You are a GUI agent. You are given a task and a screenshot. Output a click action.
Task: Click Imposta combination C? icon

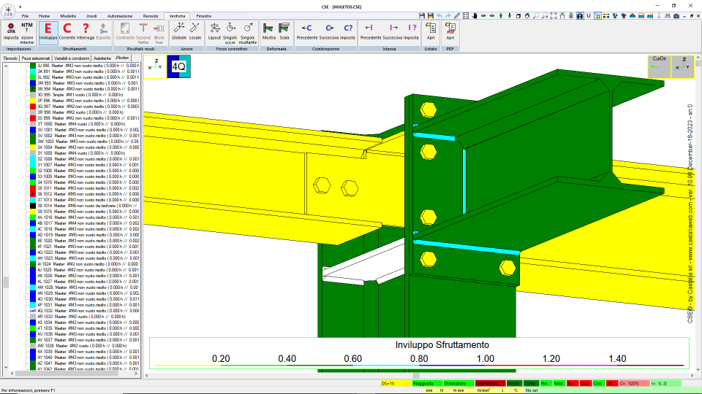[347, 31]
